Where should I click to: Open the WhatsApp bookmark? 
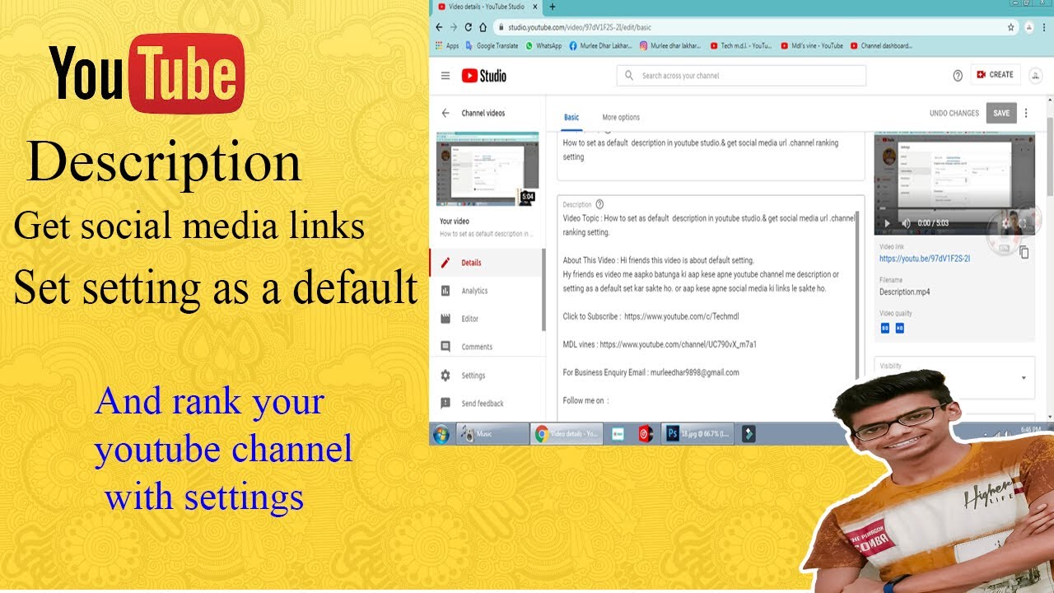[544, 46]
